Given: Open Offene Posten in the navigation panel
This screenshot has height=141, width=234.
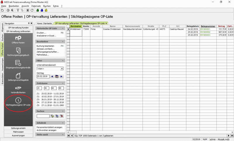Looking at the screenshot, I should (x=18, y=40).
